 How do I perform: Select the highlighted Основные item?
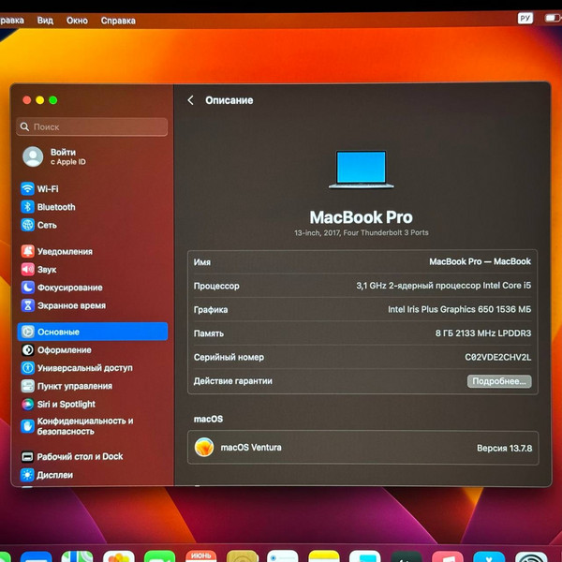click(93, 332)
